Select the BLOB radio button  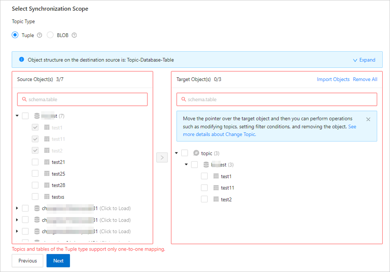pos(50,35)
